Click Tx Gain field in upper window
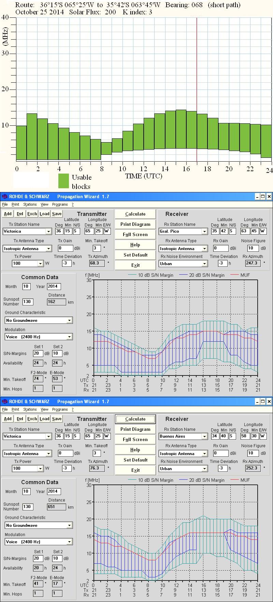273x602 pixels. [x=66, y=248]
